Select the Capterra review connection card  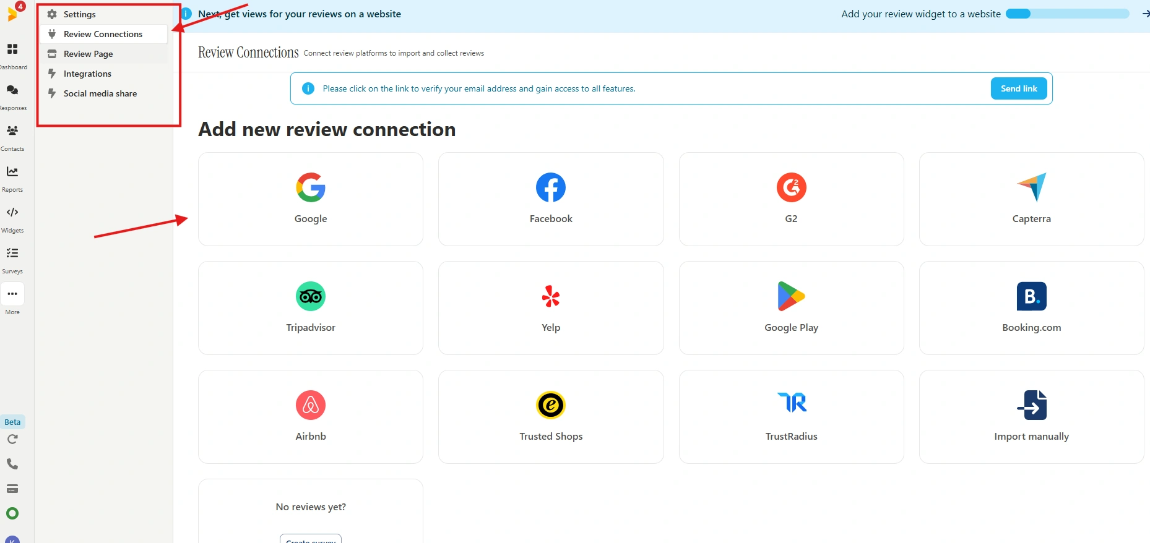(1032, 199)
